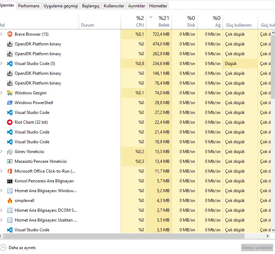Click the VS Code icon in the bottom 3,5 MB row
Image resolution: width=275 pixels, height=254 pixels.
click(x=10, y=230)
